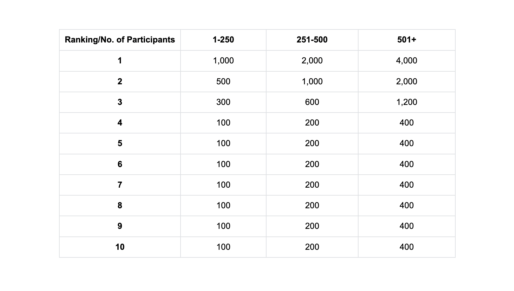The width and height of the screenshot is (514, 291).
Task: Click the 1,000 cell in rank 1 row
Action: coord(223,61)
